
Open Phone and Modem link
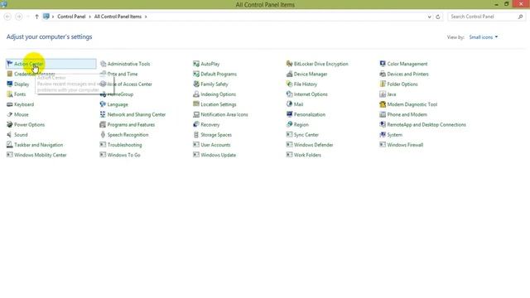point(407,114)
